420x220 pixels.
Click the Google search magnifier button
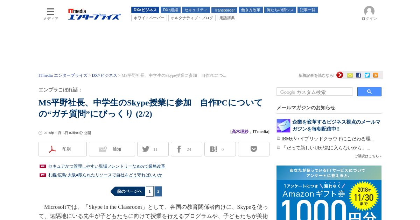[x=369, y=92]
